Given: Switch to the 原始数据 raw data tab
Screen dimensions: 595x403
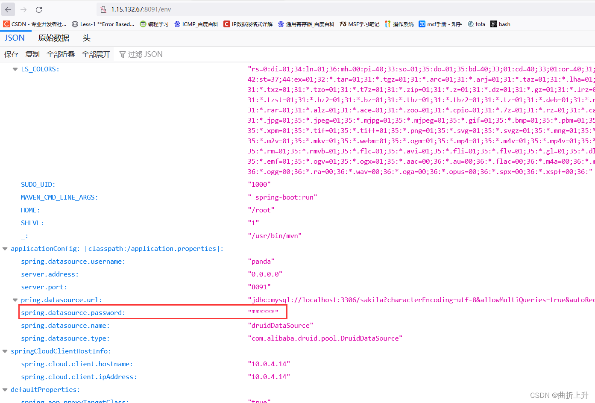Looking at the screenshot, I should point(53,38).
